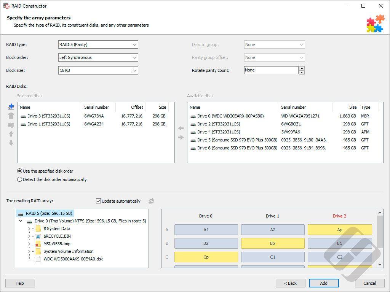This screenshot has width=390, height=292.
Task: Click the Drive 2 disk icon in available disks
Action: [193, 124]
